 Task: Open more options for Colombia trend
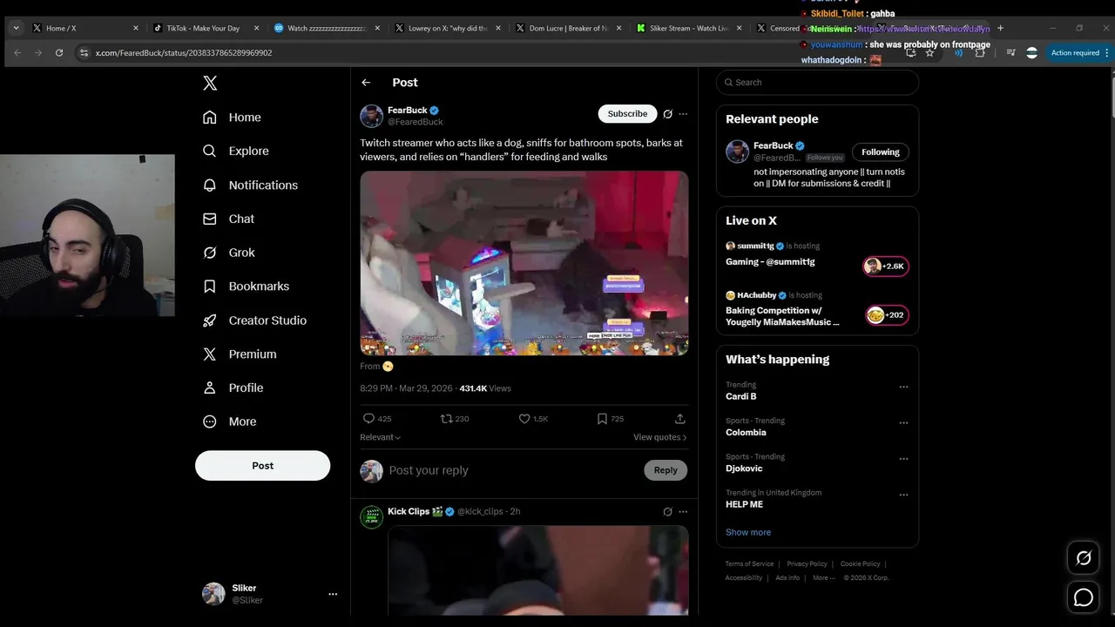pos(903,423)
